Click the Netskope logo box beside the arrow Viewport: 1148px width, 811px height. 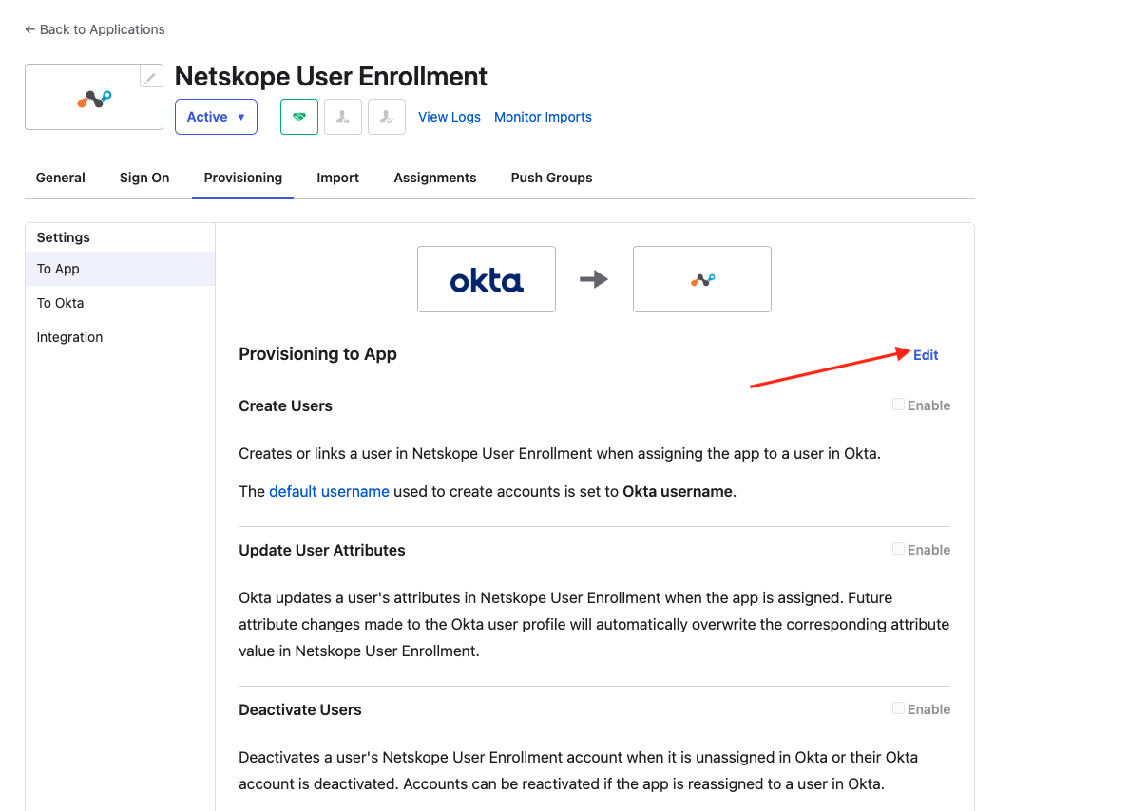[702, 279]
